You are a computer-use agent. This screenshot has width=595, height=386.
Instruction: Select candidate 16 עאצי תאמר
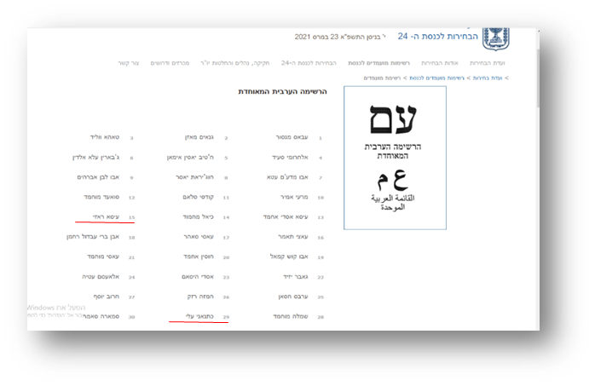tap(293, 237)
